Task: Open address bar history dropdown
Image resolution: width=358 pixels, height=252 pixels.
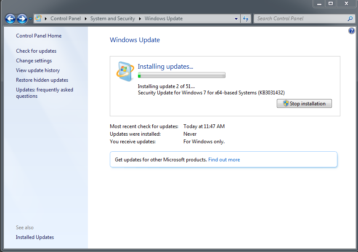Action: point(236,19)
